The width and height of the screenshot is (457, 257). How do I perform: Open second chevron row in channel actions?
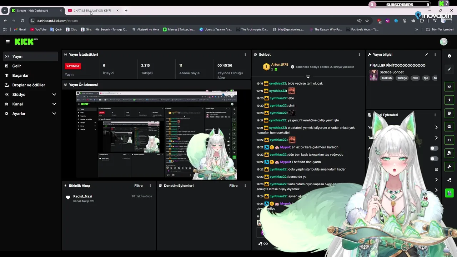pos(436,138)
